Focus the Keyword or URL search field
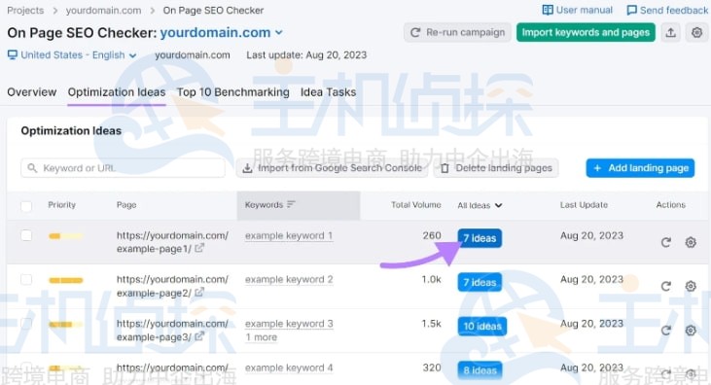Viewport: 711px width, 385px height. pyautogui.click(x=123, y=168)
